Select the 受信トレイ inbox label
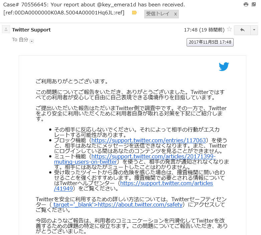261x235 pixels. pos(158,14)
